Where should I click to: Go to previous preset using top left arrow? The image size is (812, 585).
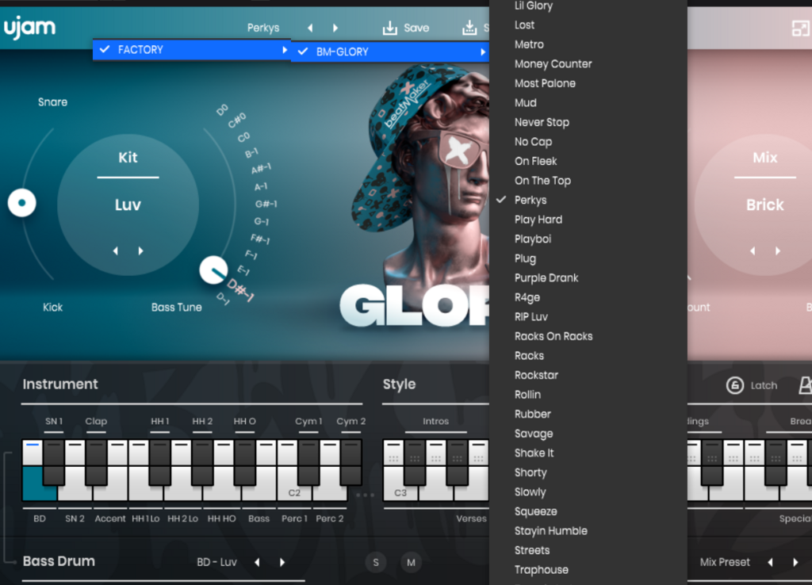tap(310, 28)
